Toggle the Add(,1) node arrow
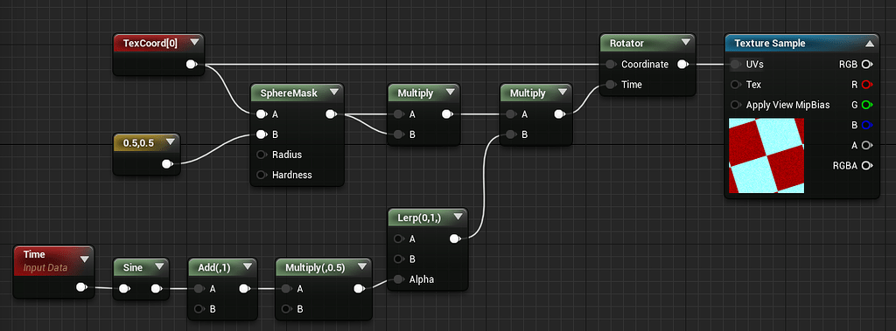Viewport: 896px width, 331px height. 248,266
